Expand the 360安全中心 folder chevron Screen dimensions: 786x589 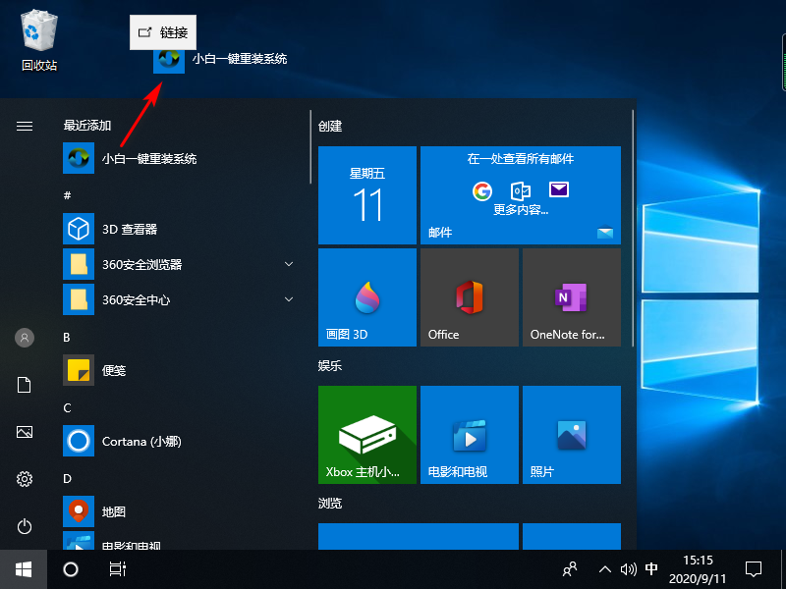coord(289,299)
